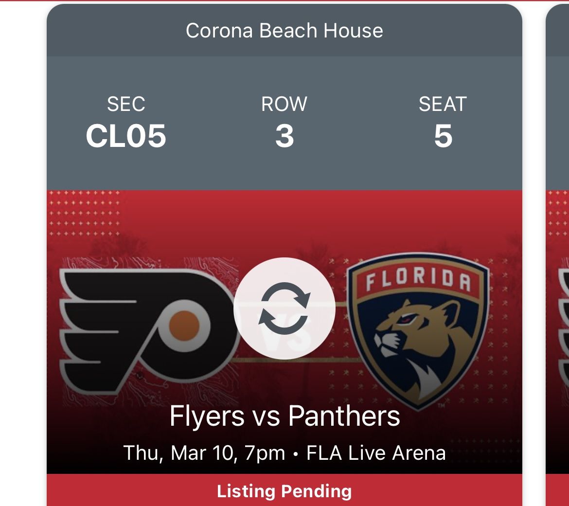Tap section value CL05
The image size is (569, 506).
(126, 135)
